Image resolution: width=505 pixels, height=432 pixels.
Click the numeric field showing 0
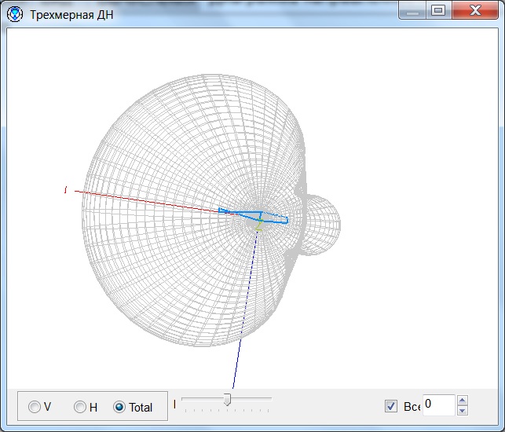(x=437, y=405)
